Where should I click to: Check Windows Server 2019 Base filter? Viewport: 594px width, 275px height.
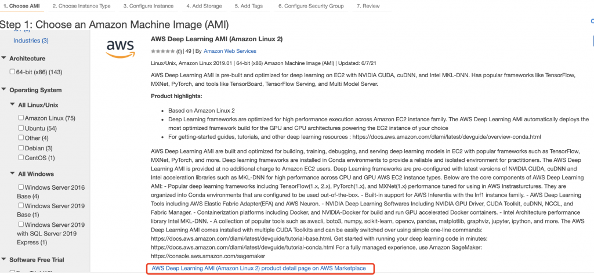pos(21,206)
